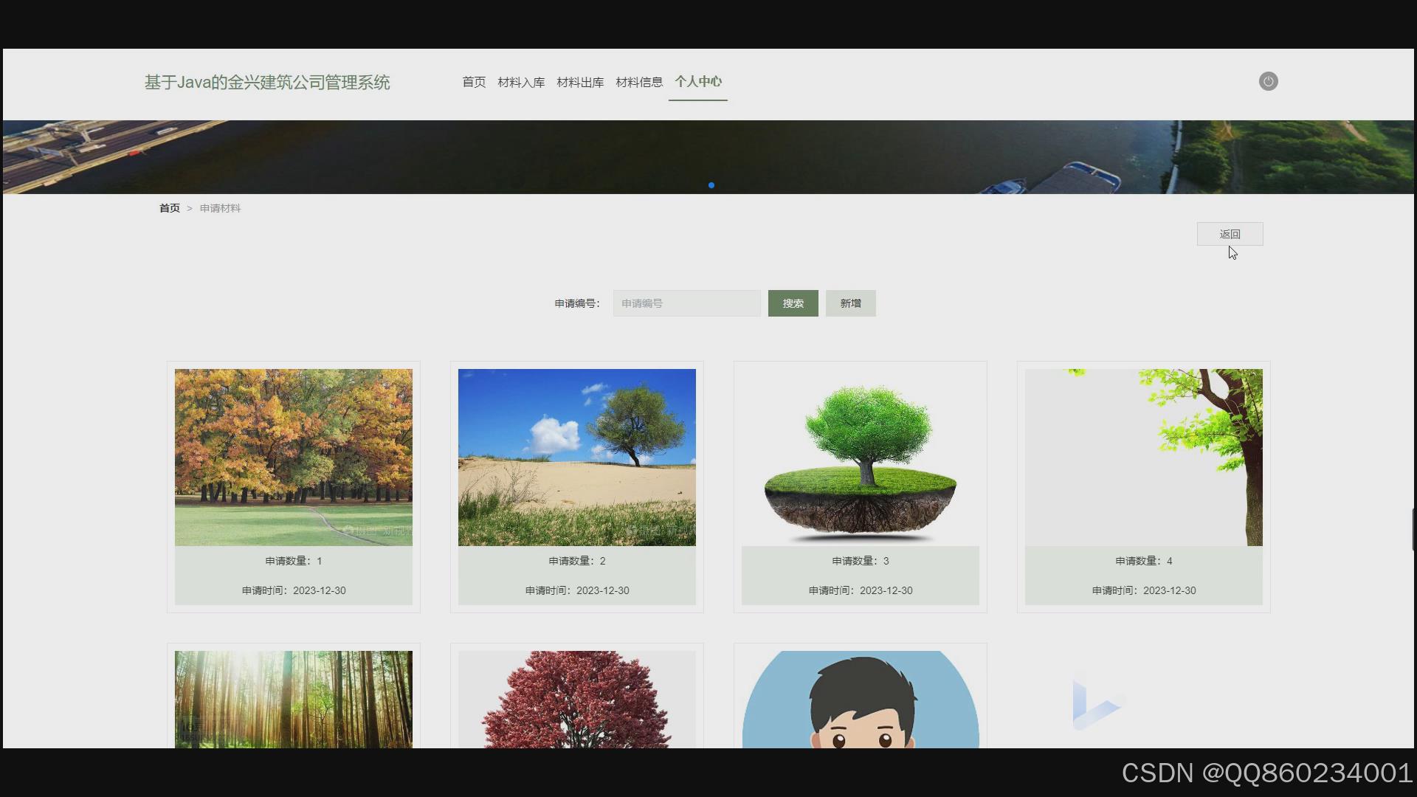
Task: Click 申请时间 date under 申请数量：2
Action: 577,590
